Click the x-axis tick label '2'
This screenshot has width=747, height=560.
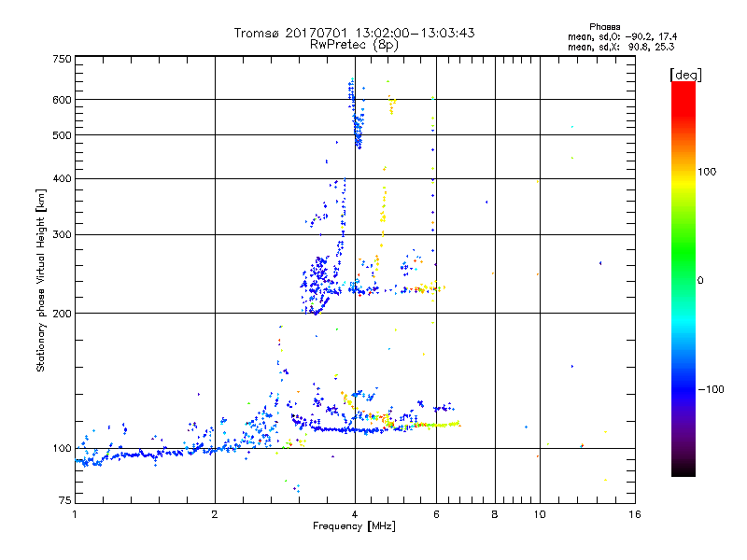(215, 514)
